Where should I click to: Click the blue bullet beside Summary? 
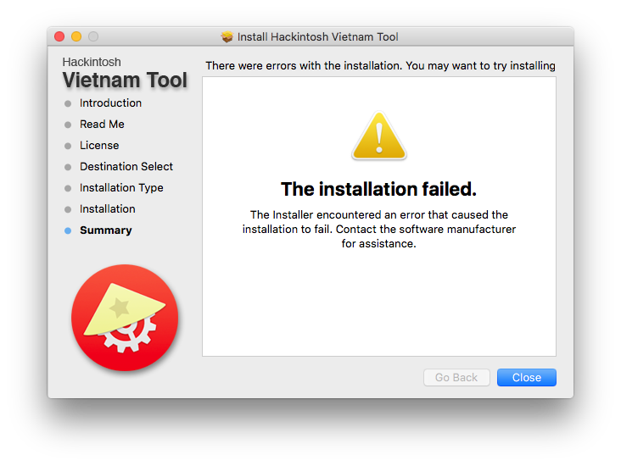(x=68, y=230)
